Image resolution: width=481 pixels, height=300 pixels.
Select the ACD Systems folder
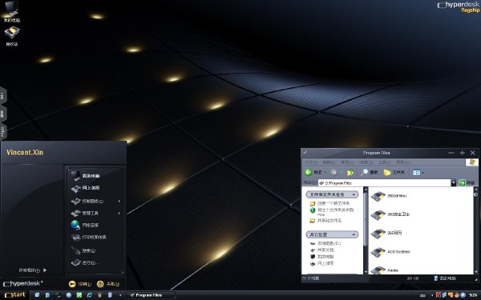click(390, 252)
